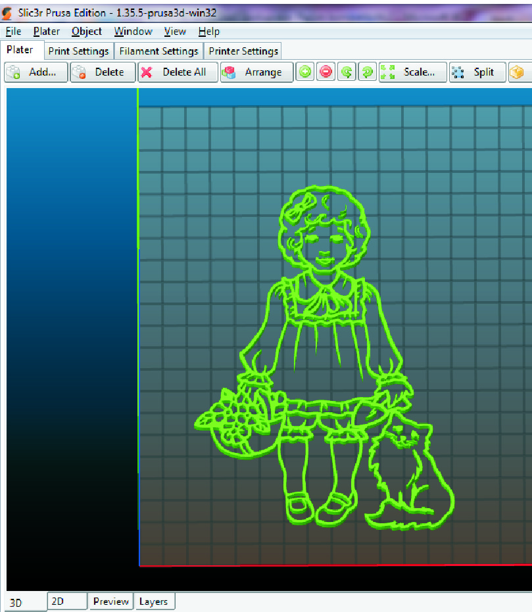
Task: Click the Arrange button
Action: 256,72
